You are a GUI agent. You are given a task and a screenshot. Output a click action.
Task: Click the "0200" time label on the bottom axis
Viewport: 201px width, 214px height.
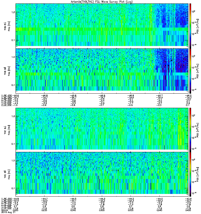coord(16,210)
